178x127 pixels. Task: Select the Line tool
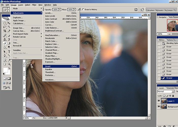pyautogui.click(x=9, y=55)
